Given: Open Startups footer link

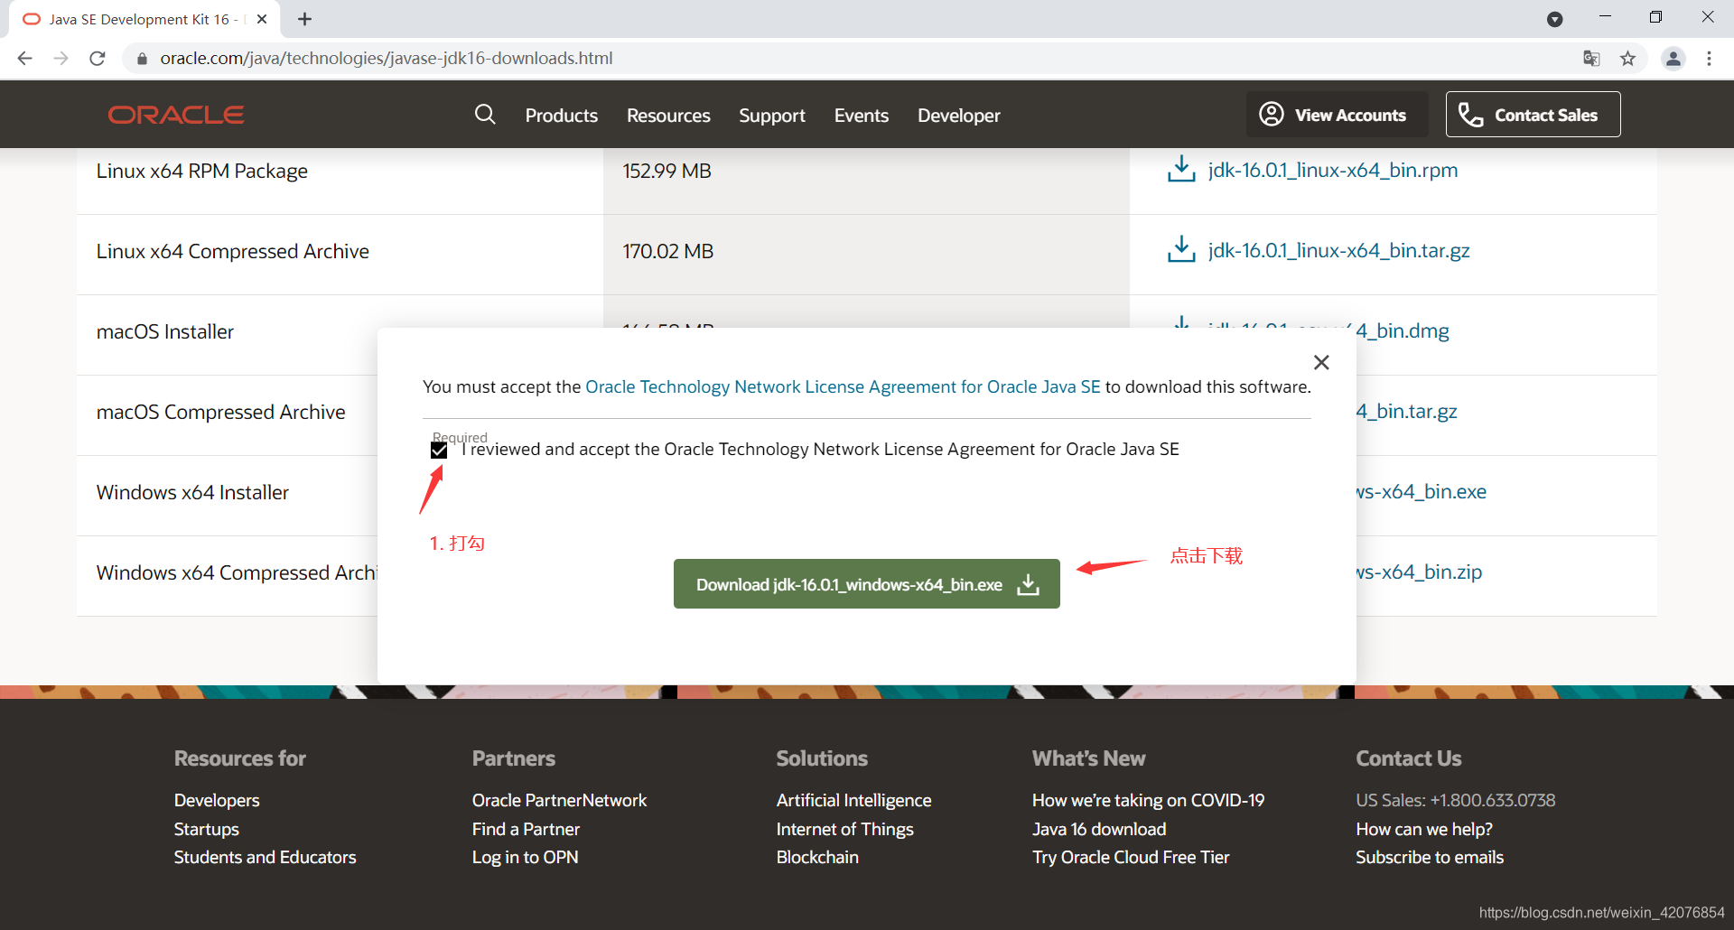Looking at the screenshot, I should click(x=207, y=829).
